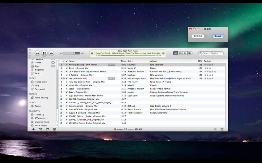Click the Genius icon in the status bar

[x=215, y=129]
